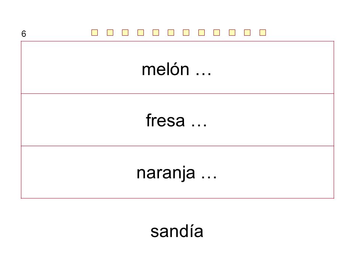Click the ellipsis after melón
This screenshot has width=354, height=265.
(x=204, y=74)
